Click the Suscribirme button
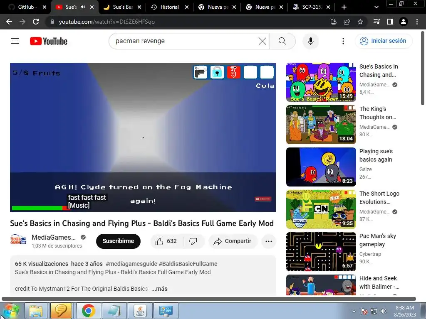The image size is (426, 319). (x=118, y=241)
